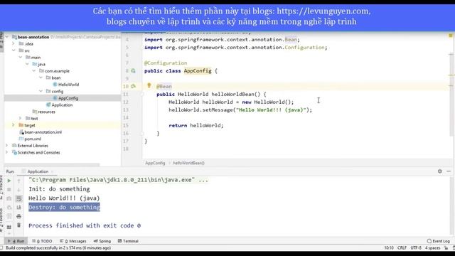Expand the target folder
The width and height of the screenshot is (455, 256).
point(14,125)
